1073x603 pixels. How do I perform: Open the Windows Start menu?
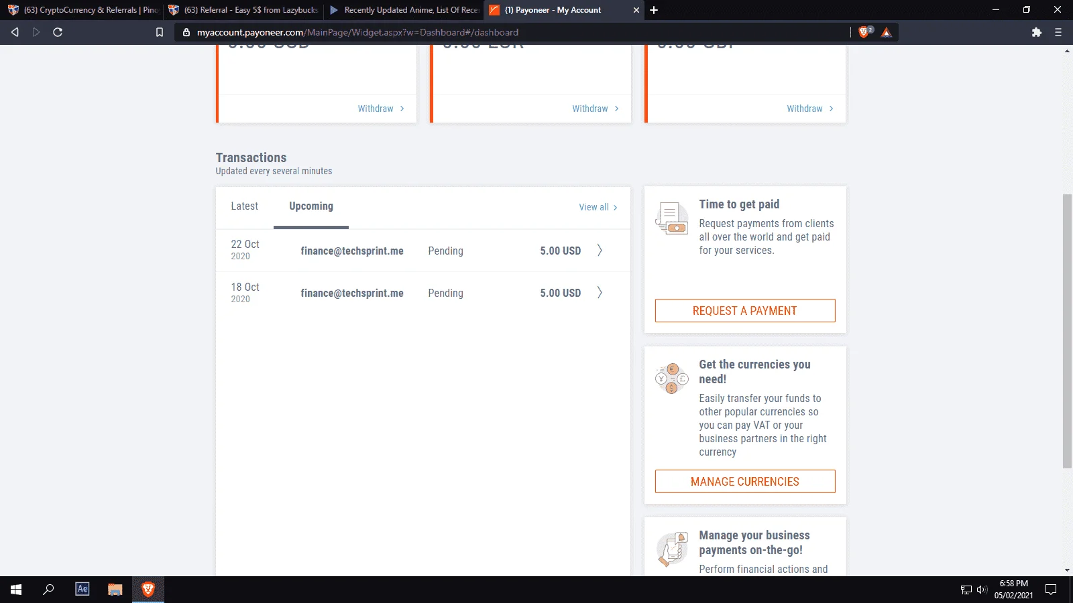pos(16,590)
